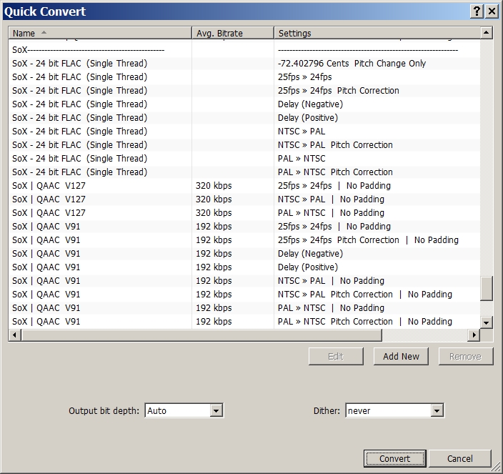Select QAAC V91 NTSC » PAL Pitch Correction preset
The image size is (503, 474).
coord(244,295)
